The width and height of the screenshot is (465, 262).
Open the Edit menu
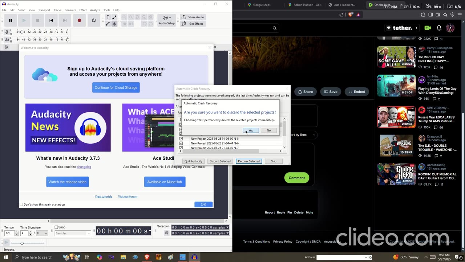(x=12, y=10)
